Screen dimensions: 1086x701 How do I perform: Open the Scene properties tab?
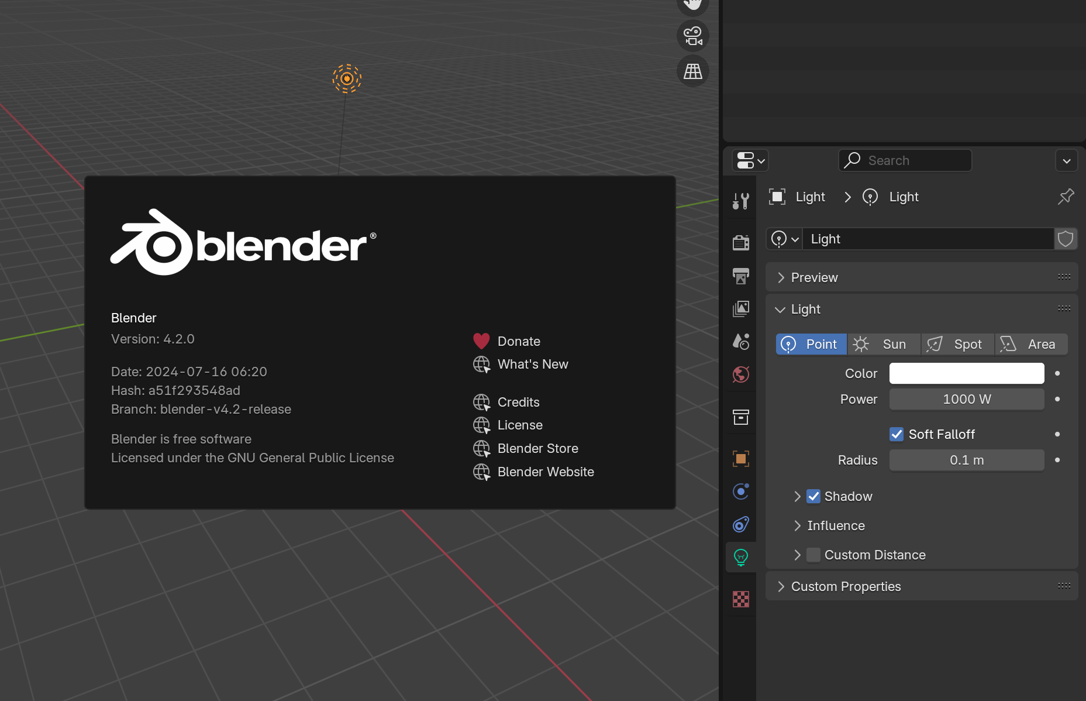[741, 341]
